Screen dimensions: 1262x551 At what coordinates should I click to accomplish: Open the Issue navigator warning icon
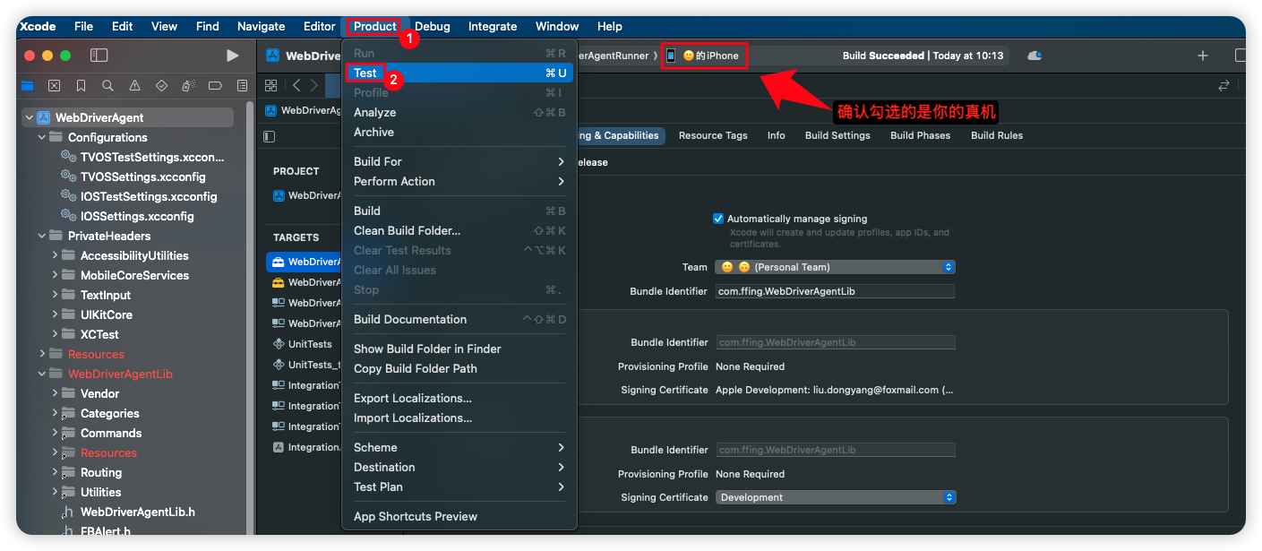tap(134, 86)
